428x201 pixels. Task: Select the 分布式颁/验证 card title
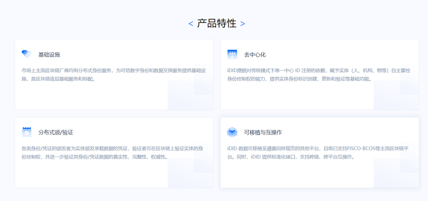56,133
